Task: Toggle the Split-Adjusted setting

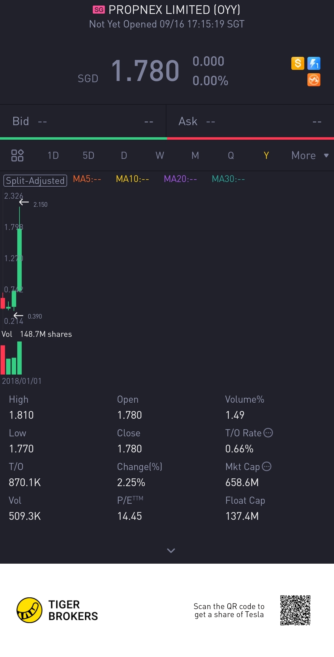Action: tap(35, 180)
